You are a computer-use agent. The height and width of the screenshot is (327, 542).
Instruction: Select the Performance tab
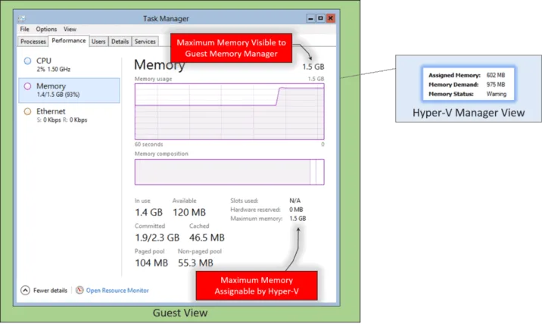point(68,41)
